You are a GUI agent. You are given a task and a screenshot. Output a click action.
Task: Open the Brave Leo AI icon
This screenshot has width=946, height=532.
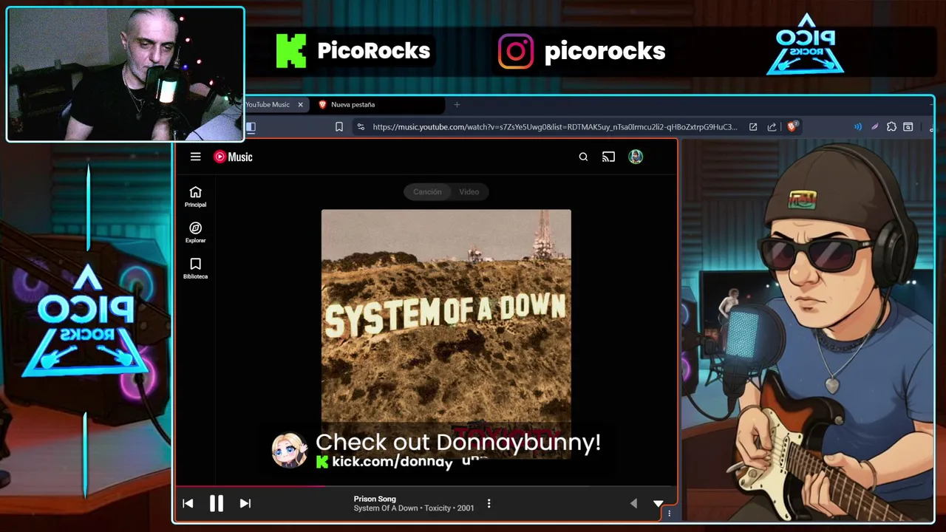pyautogui.click(x=875, y=127)
